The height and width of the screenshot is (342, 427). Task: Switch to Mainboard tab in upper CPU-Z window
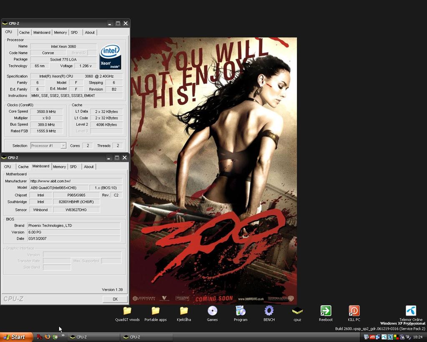(x=42, y=33)
